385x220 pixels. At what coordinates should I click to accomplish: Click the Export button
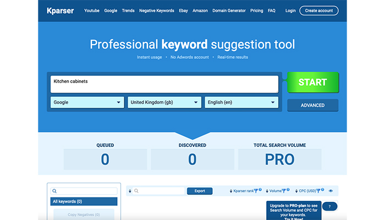[x=200, y=191]
